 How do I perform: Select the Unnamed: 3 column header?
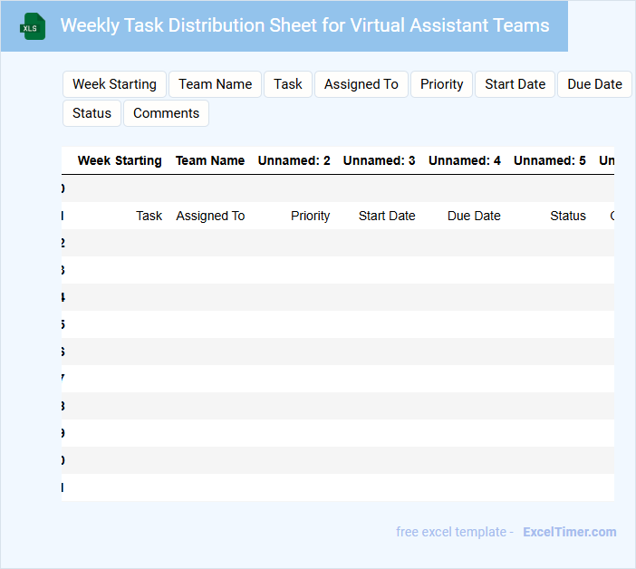click(x=379, y=160)
